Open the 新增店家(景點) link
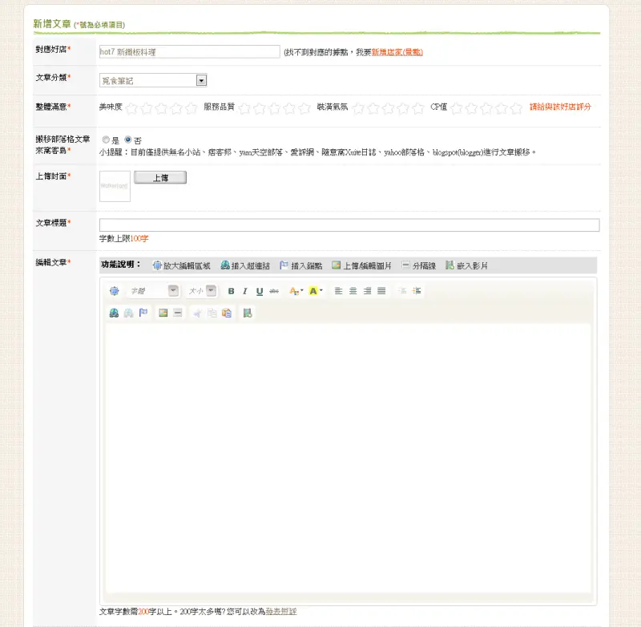641x627 pixels. (x=397, y=52)
